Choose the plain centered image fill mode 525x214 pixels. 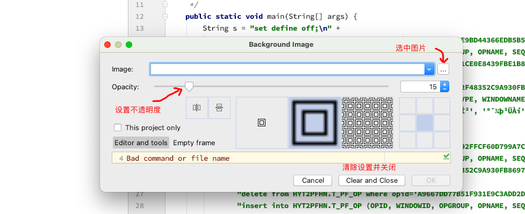pyautogui.click(x=262, y=123)
